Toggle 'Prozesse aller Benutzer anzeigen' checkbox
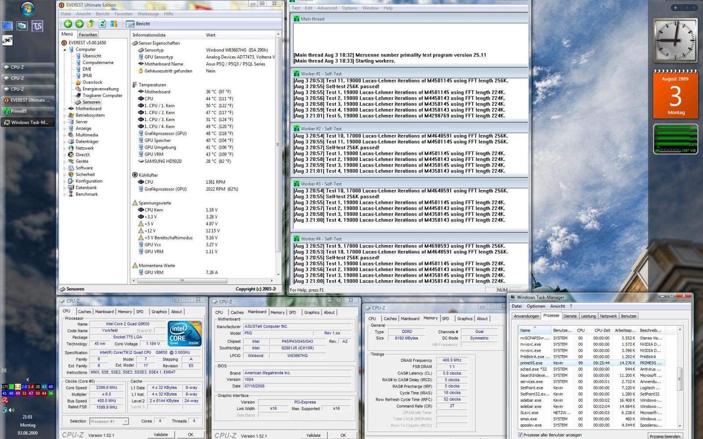Screen dimensions: 703x439 (x=520, y=435)
